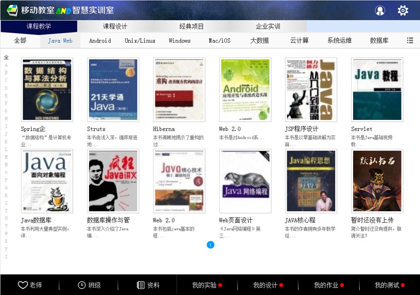Select the Java Web category

tap(60, 40)
